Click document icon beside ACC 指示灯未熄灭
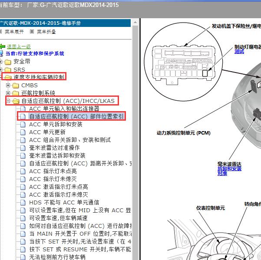This screenshot has height=260, width=261. [23, 179]
